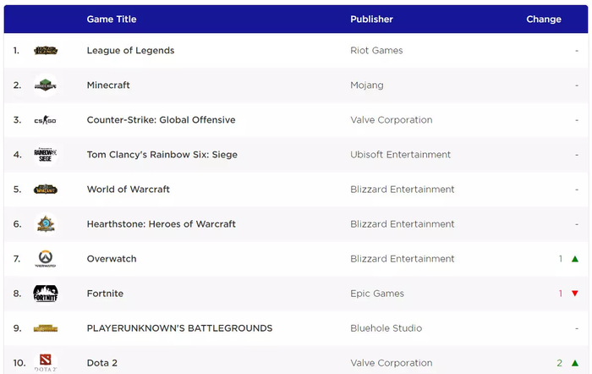The width and height of the screenshot is (592, 374).
Task: Click Dota 2's green up arrow
Action: click(575, 363)
